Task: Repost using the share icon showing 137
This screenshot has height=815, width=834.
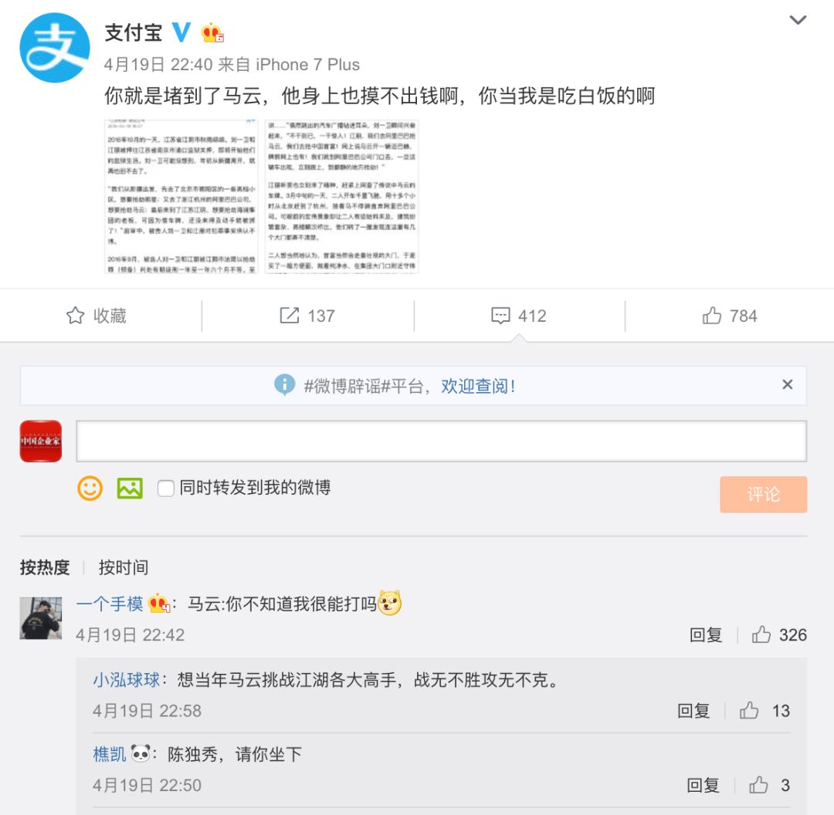Action: pos(307,315)
